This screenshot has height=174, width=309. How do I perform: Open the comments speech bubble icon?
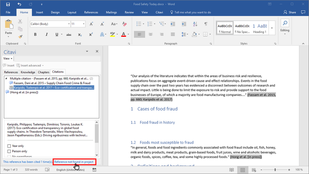(303, 12)
